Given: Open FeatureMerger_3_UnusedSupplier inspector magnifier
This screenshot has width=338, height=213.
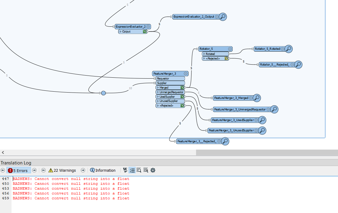Looking at the screenshot, I should pos(262,130).
